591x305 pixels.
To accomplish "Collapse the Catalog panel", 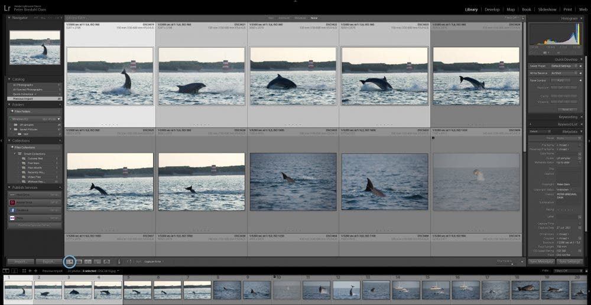I will [9, 80].
